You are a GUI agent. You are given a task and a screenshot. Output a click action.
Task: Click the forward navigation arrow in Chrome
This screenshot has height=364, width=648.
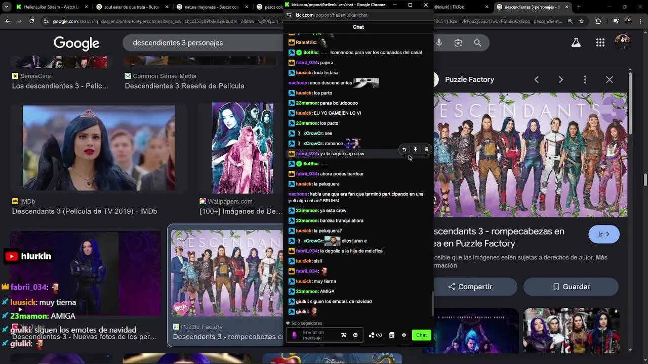tap(19, 21)
